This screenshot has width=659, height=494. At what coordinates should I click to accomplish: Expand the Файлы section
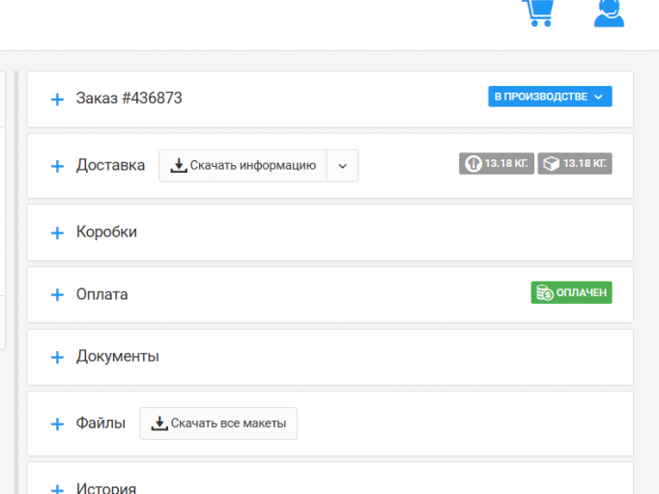pos(57,424)
